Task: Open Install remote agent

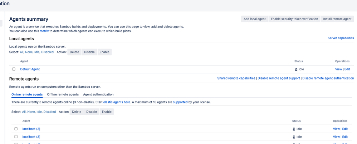Action: (337, 19)
